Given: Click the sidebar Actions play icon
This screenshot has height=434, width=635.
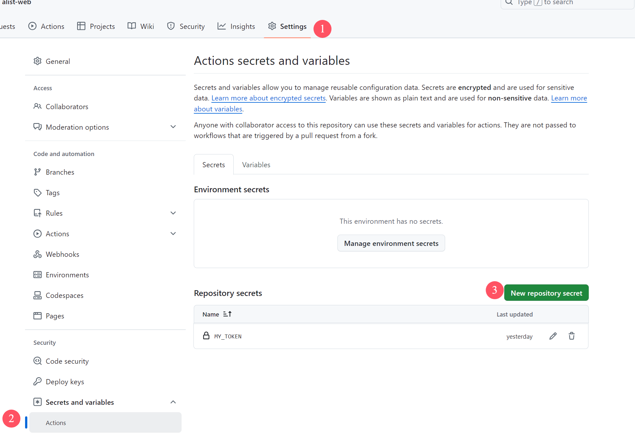Looking at the screenshot, I should click(x=38, y=234).
